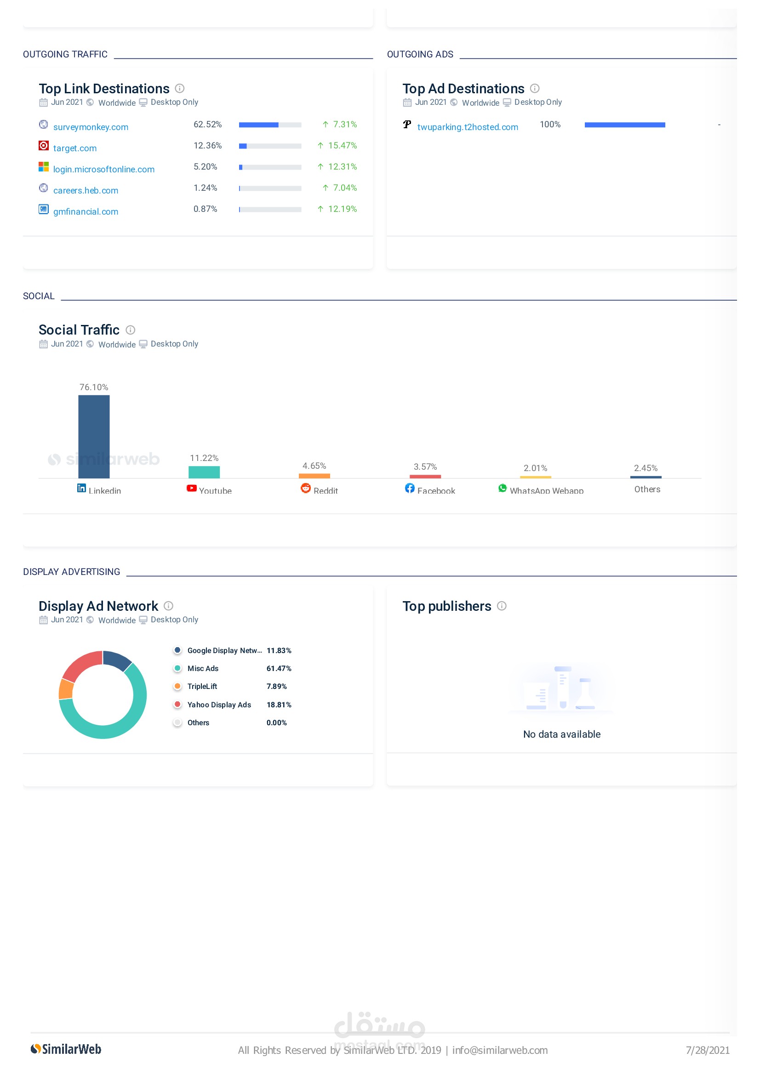Click the twuparking.t2hosted.com 100% progress bar
760x1075 pixels.
coord(625,125)
